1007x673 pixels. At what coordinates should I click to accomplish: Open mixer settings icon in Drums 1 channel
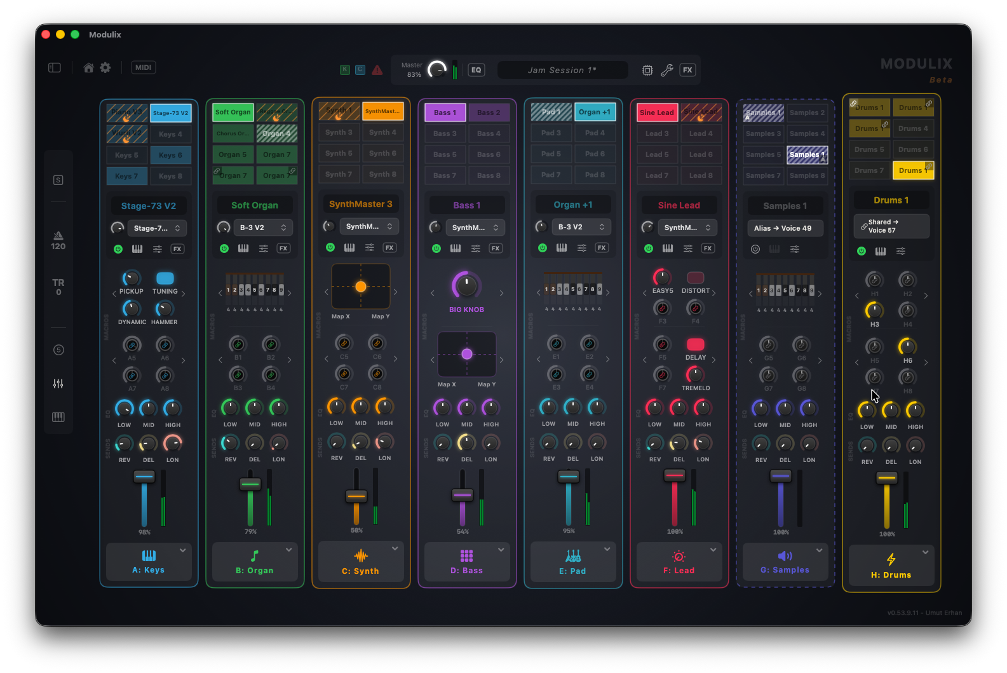coord(901,251)
